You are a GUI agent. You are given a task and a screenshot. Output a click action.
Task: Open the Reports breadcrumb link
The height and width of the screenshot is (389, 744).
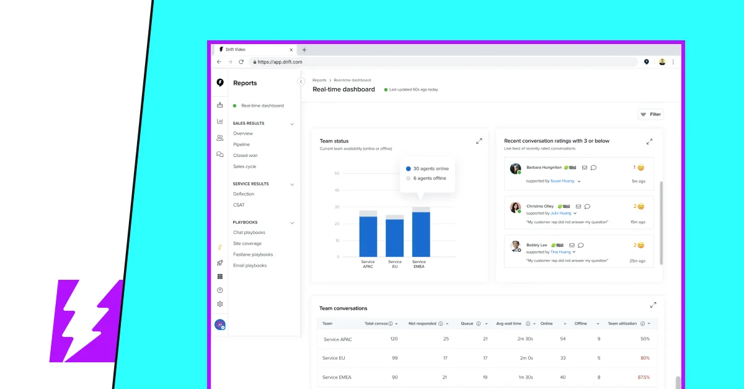tap(319, 80)
